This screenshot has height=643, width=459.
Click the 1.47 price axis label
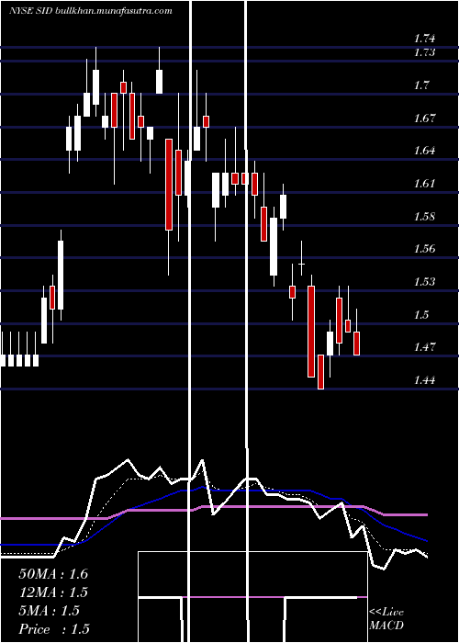[424, 347]
